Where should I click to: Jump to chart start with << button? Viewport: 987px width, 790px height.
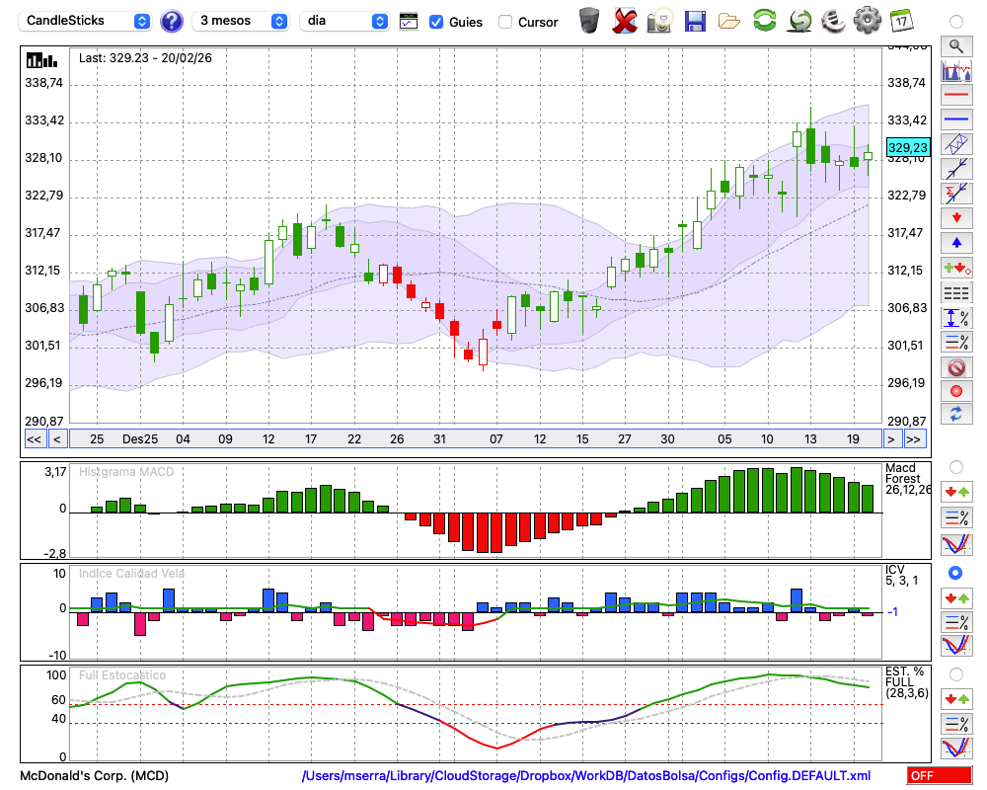(x=34, y=439)
